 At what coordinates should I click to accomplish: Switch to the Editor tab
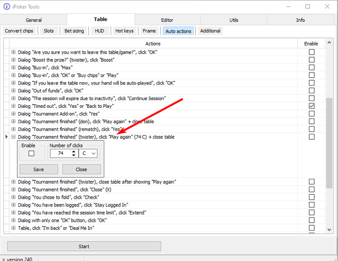click(x=167, y=20)
